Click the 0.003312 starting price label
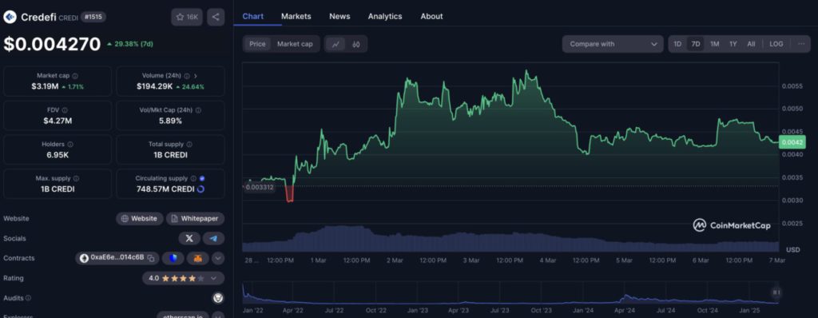818x318 pixels. coord(260,187)
